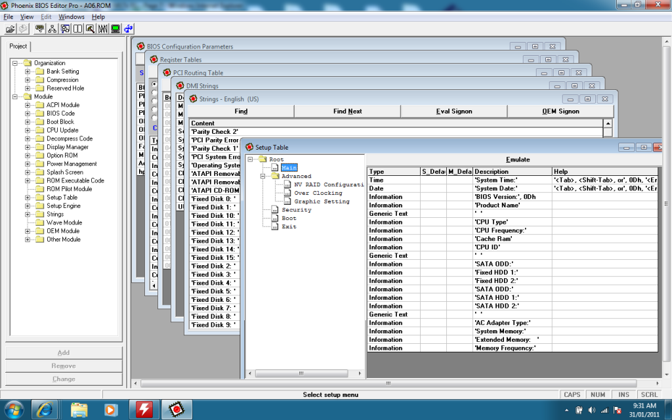This screenshot has width=672, height=420.
Task: Click the hierarchy tree diagram toolbar icon
Action: click(52, 29)
